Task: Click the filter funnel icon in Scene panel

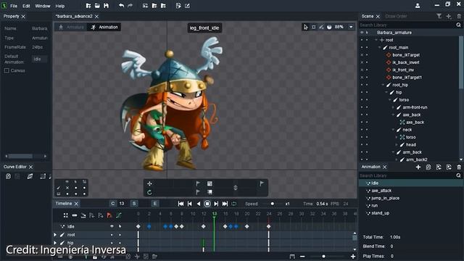Action: (x=439, y=16)
